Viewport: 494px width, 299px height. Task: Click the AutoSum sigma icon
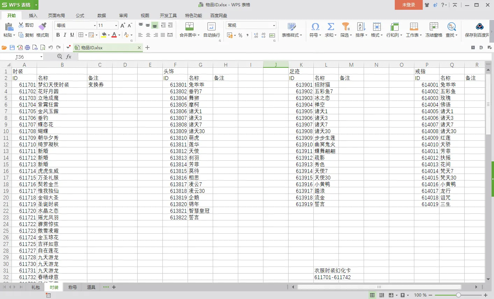pos(330,27)
